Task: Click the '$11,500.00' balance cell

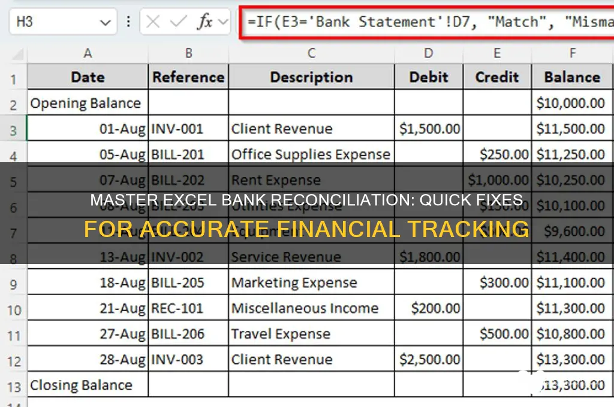Action: tap(573, 128)
